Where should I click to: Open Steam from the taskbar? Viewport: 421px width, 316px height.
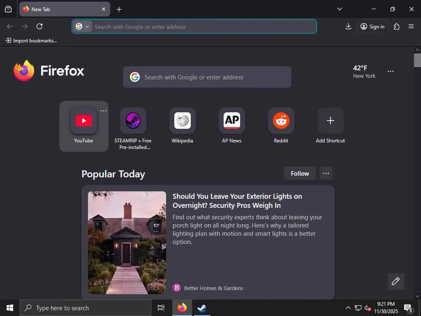[x=202, y=308]
